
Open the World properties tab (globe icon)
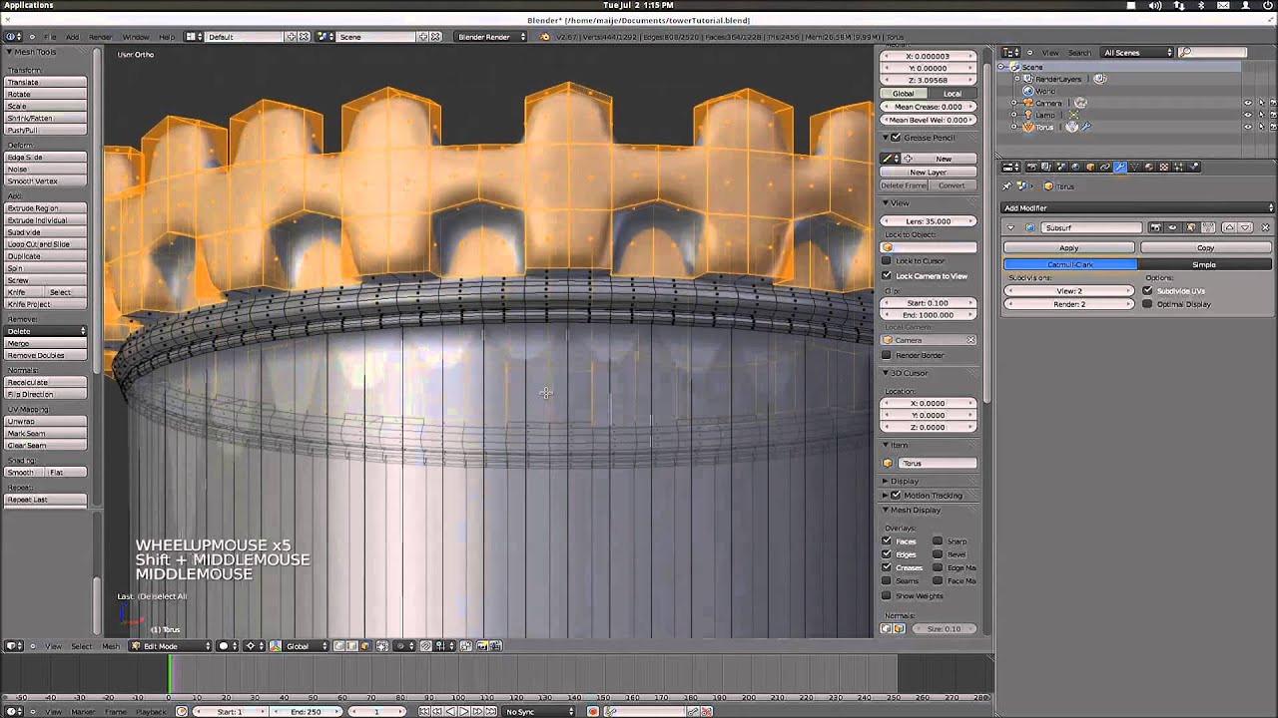coord(1075,167)
